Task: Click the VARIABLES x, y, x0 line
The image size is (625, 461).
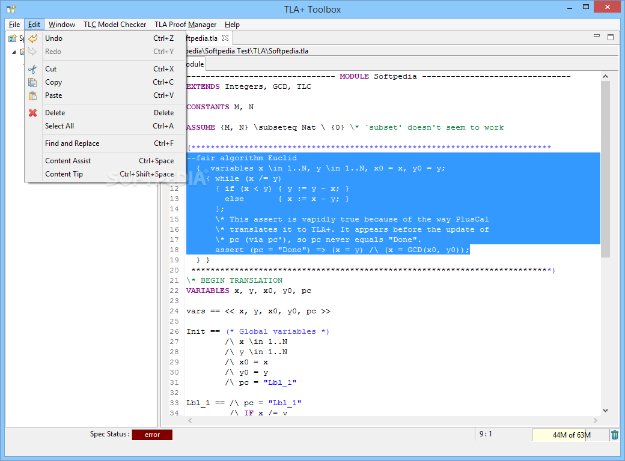Action: [249, 291]
